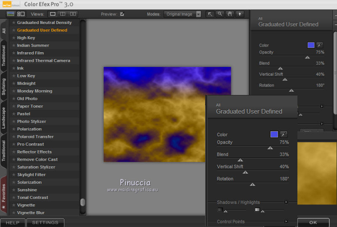The image size is (337, 227).
Task: Open the Stylizing filters tab
Action: coord(4,87)
